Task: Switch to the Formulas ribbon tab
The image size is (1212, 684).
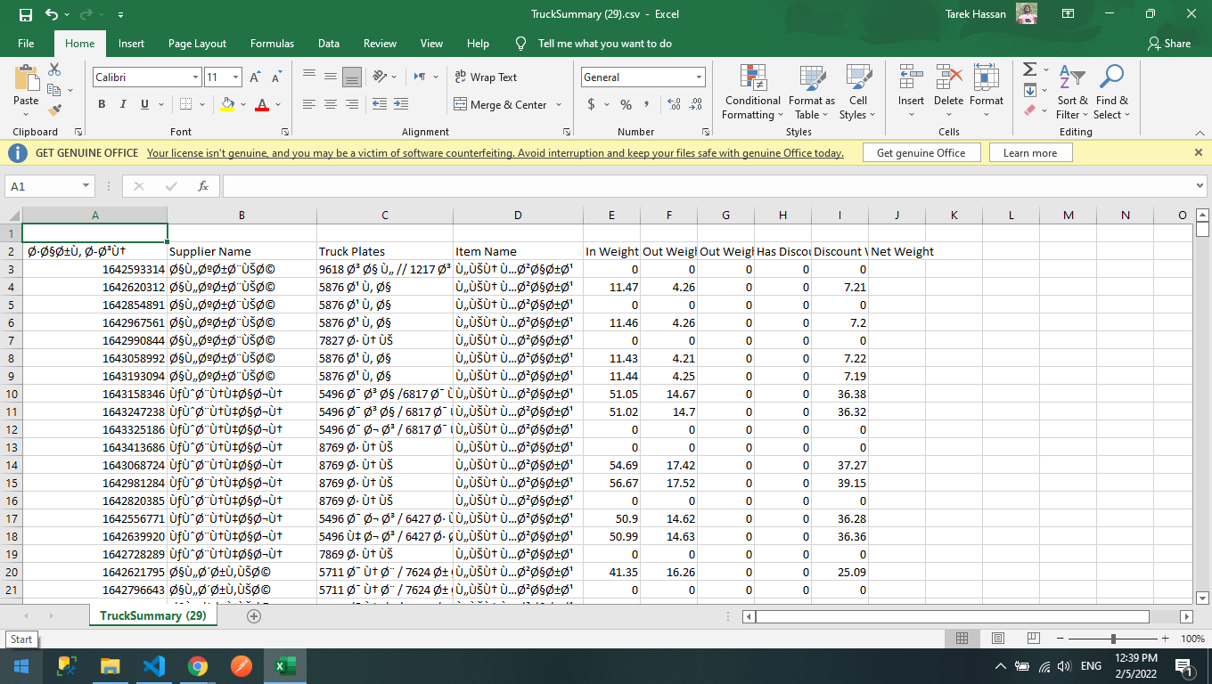Action: click(x=272, y=43)
